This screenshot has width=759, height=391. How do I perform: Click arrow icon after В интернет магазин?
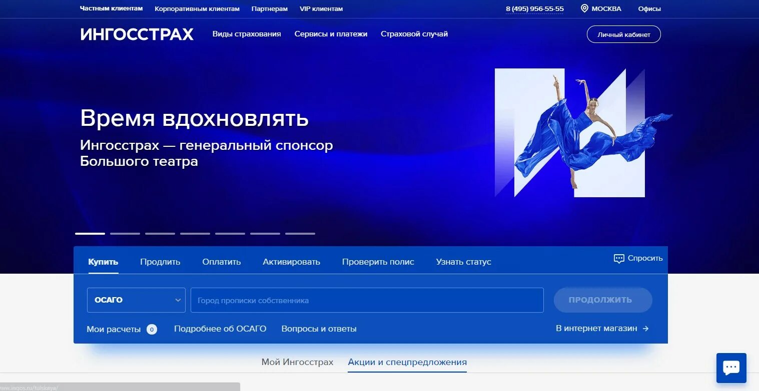coord(645,329)
